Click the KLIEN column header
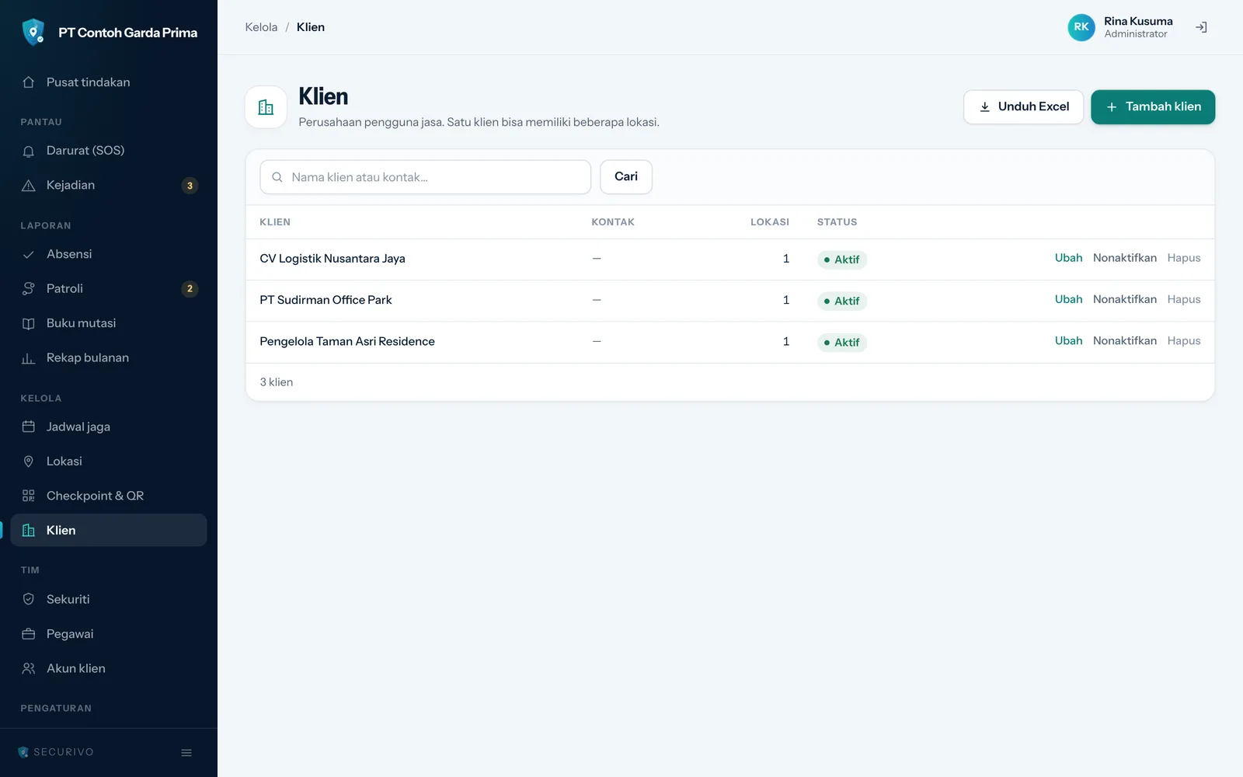This screenshot has width=1243, height=777. tap(275, 222)
